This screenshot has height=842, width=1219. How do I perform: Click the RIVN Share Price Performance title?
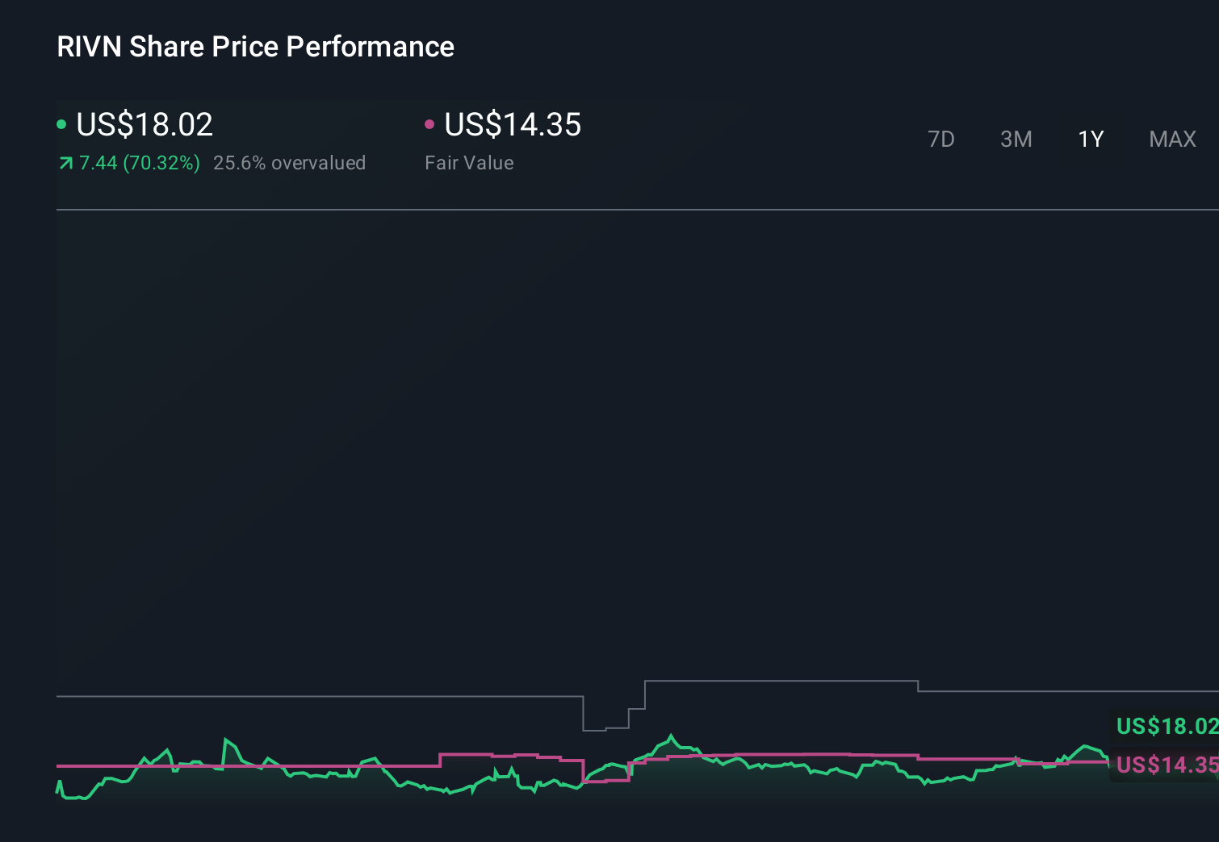(254, 47)
